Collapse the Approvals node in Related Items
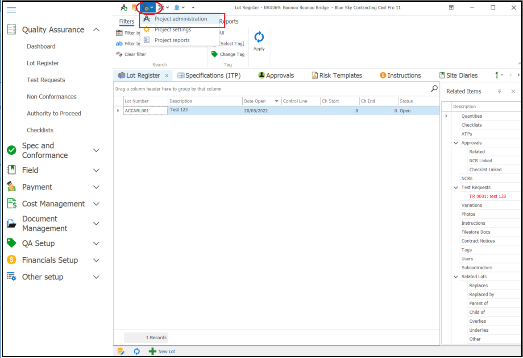The height and width of the screenshot is (358, 523). 456,143
